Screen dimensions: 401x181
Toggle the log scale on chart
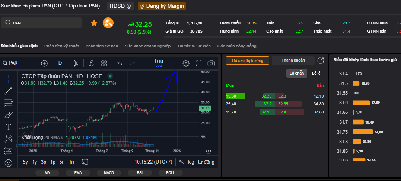(x=191, y=162)
